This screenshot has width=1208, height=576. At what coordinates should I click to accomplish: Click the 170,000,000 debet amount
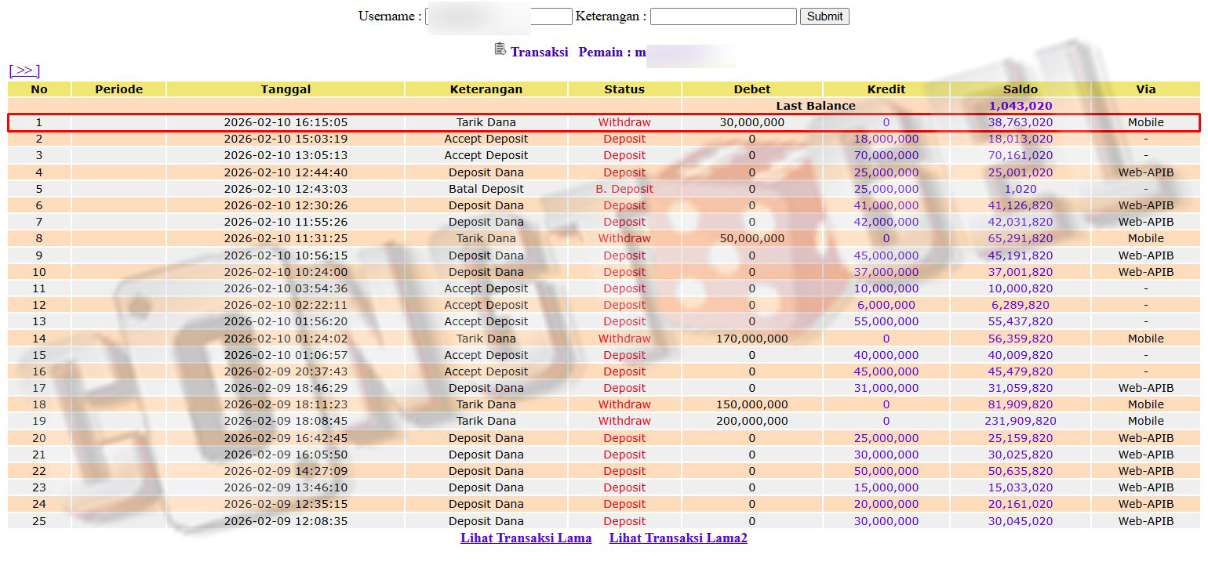[x=751, y=339]
